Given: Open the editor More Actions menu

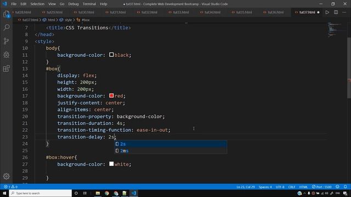Looking at the screenshot, I should pos(344,12).
